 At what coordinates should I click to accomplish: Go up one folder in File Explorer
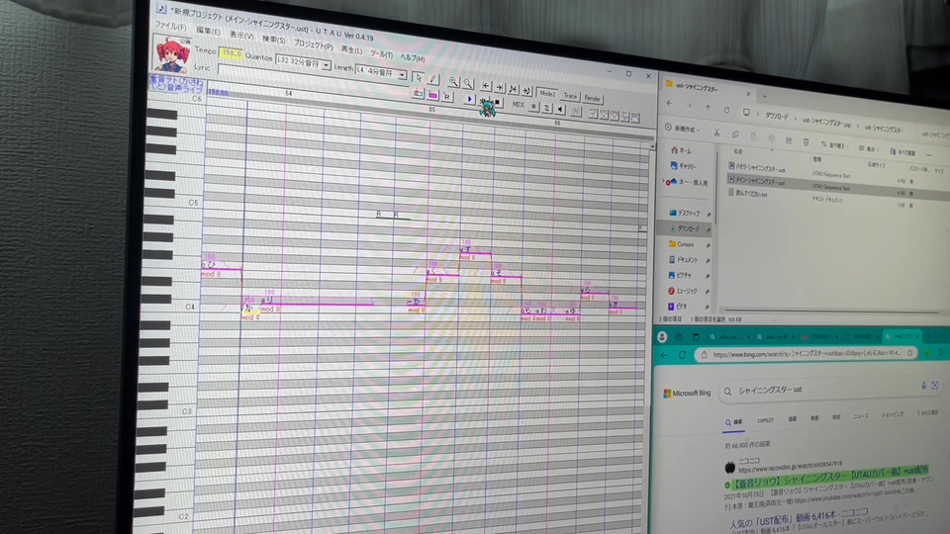[x=708, y=107]
